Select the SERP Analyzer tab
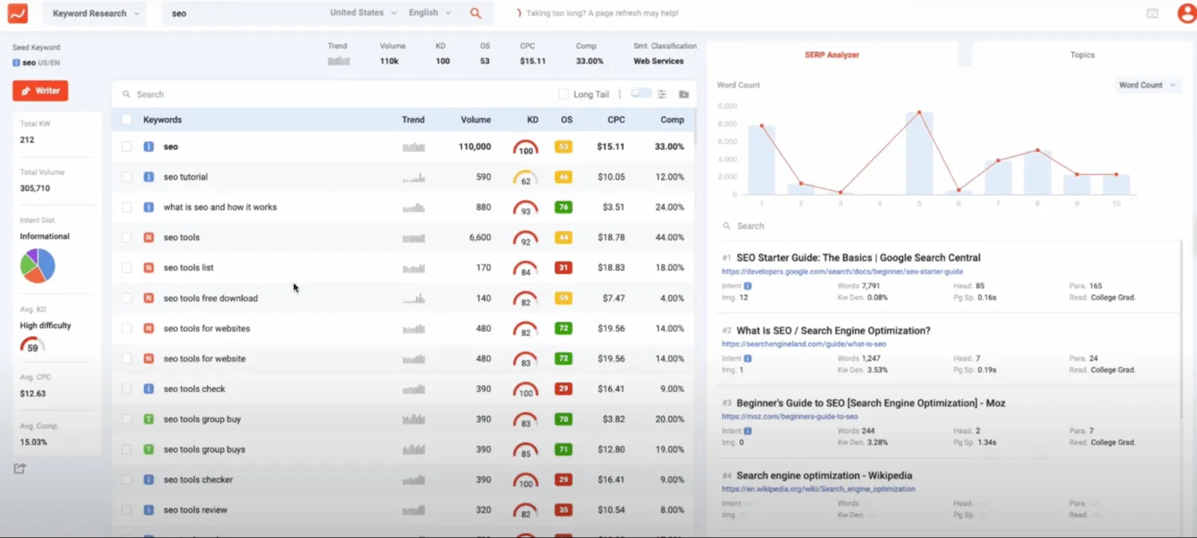Screen dimensions: 1197x538 click(x=831, y=55)
